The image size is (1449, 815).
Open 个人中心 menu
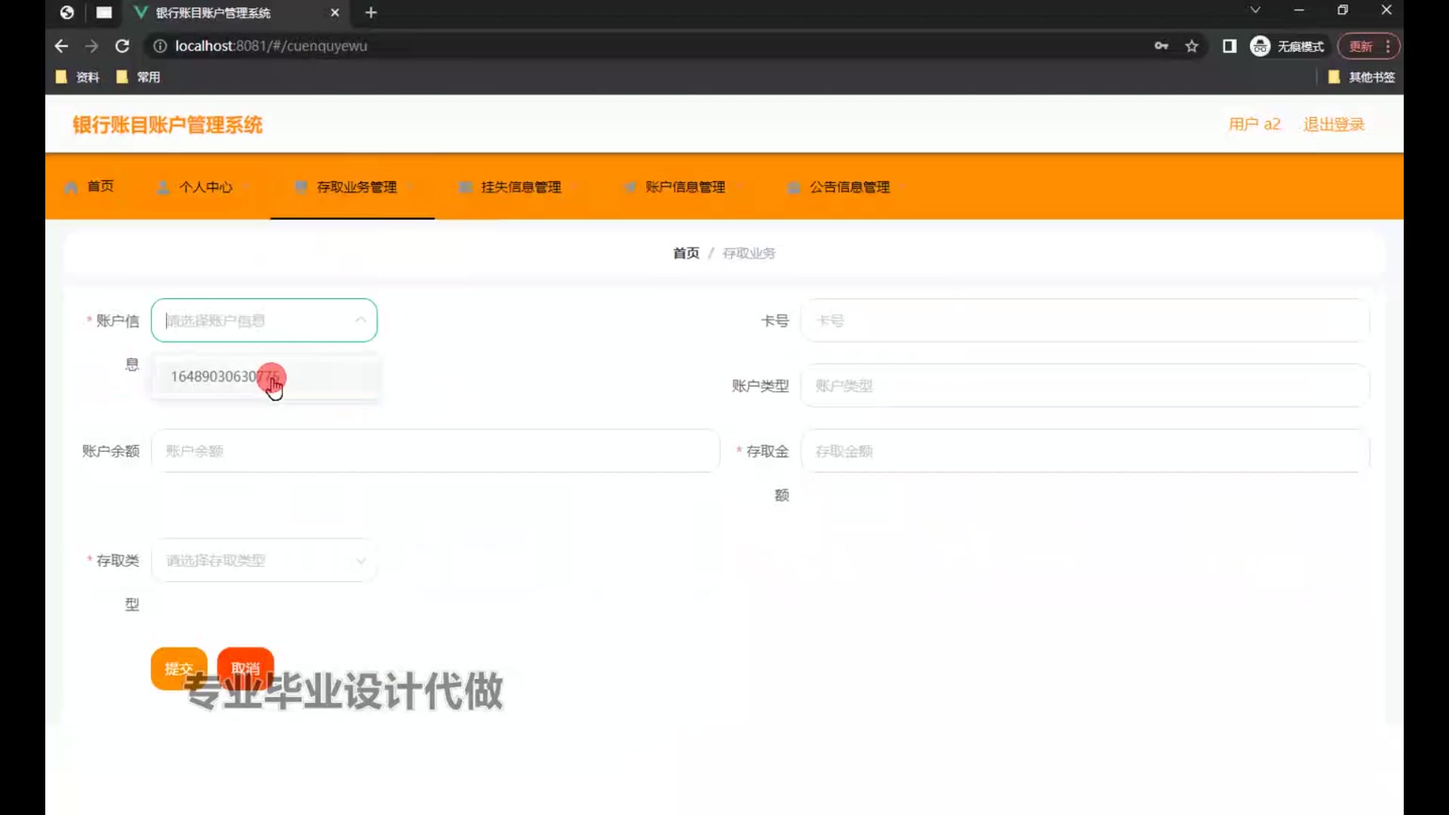(x=205, y=187)
